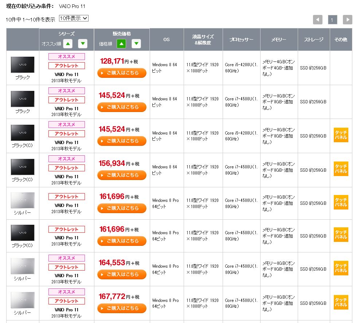The height and width of the screenshot is (323, 356).
Task: Go to next page arrow
Action: click(x=348, y=20)
